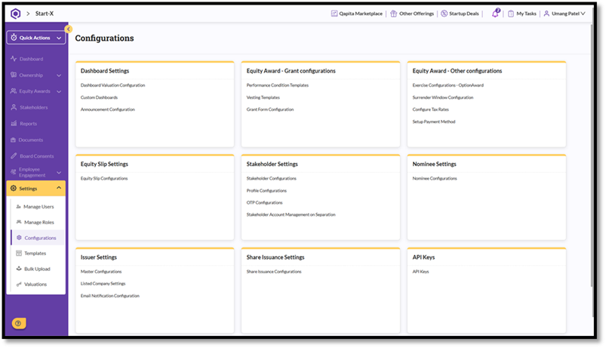
Task: Open Stakeholder Account Management on Separation link
Action: tap(291, 214)
